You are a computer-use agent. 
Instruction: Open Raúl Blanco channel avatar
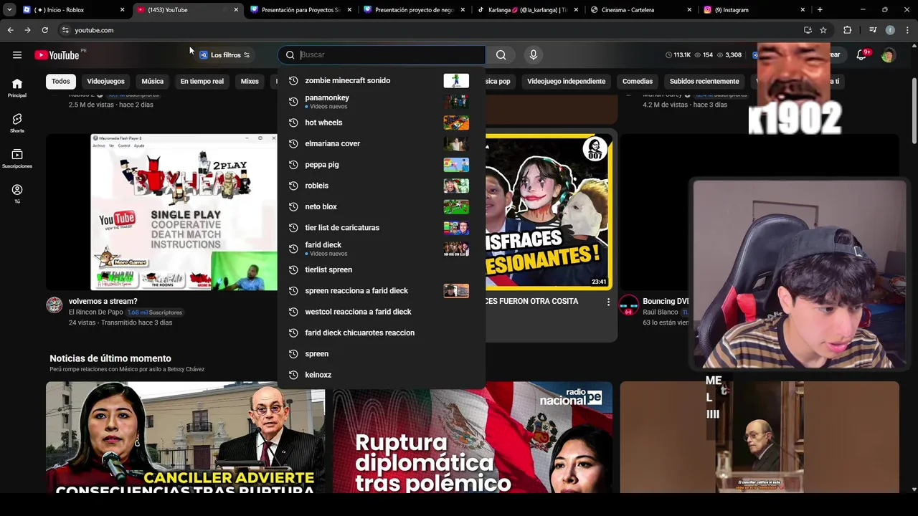[x=629, y=305]
